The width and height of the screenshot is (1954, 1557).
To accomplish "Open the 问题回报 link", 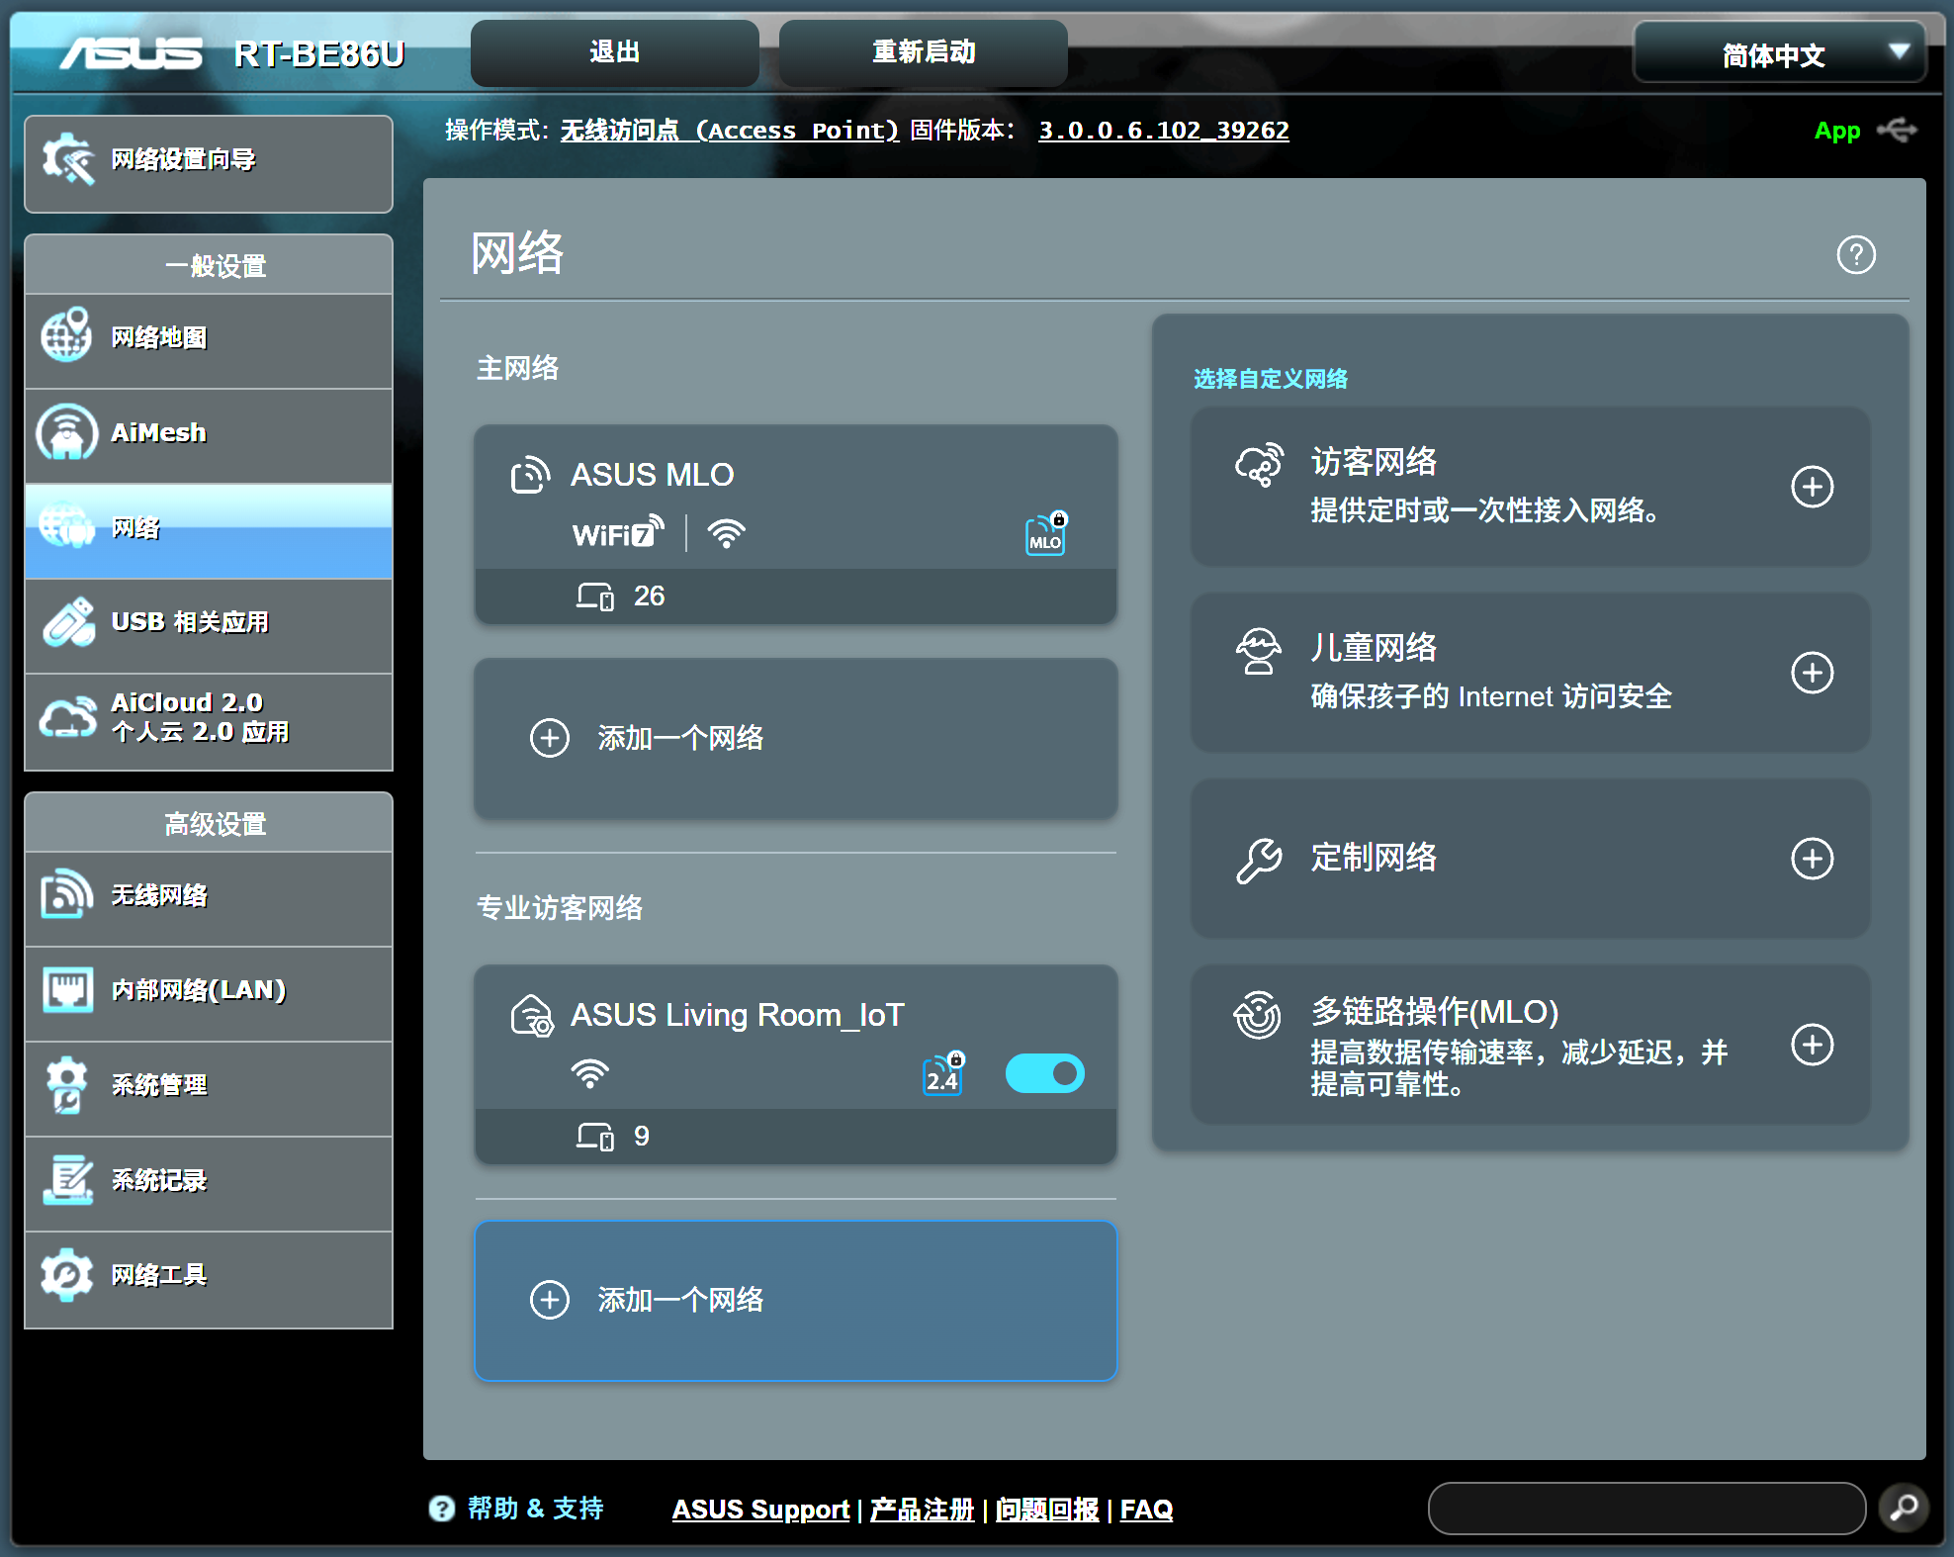I will [1046, 1510].
